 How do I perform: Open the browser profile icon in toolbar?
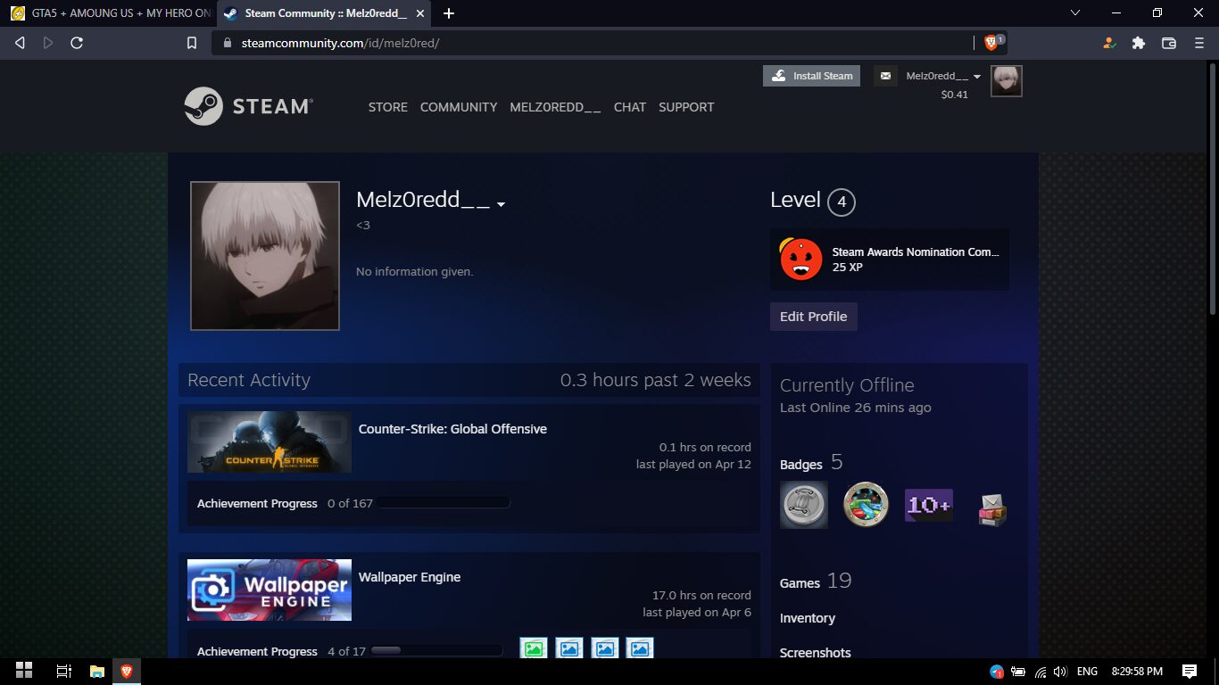tap(1109, 43)
